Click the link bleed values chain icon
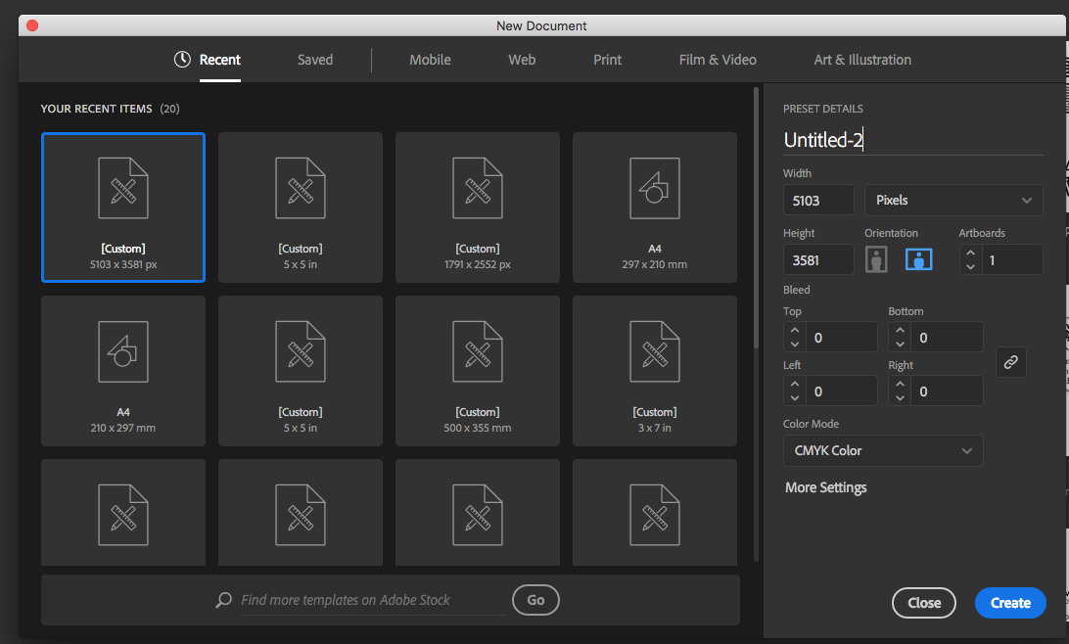Screen dimensions: 1069x644 click(x=1010, y=362)
